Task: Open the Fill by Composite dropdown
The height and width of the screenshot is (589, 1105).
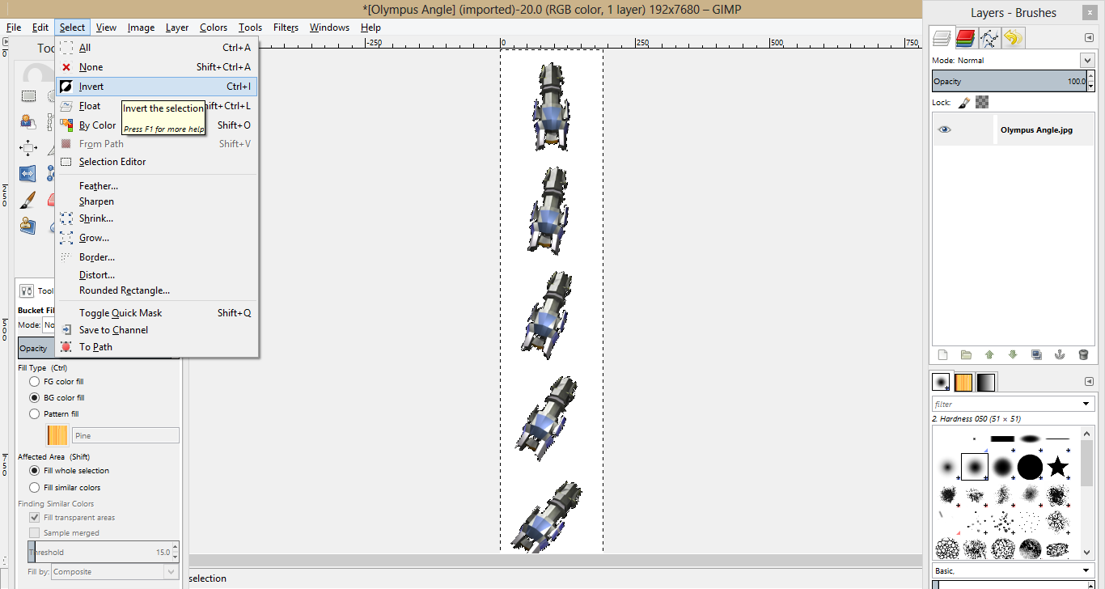Action: point(114,571)
